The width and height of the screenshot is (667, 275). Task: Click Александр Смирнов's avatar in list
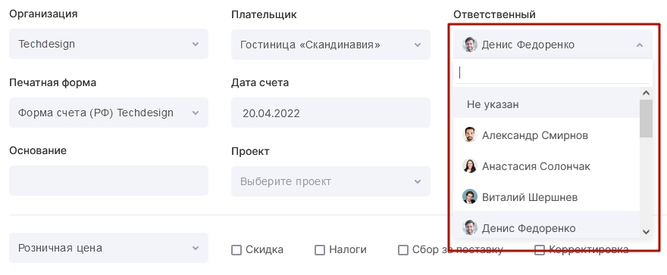470,135
